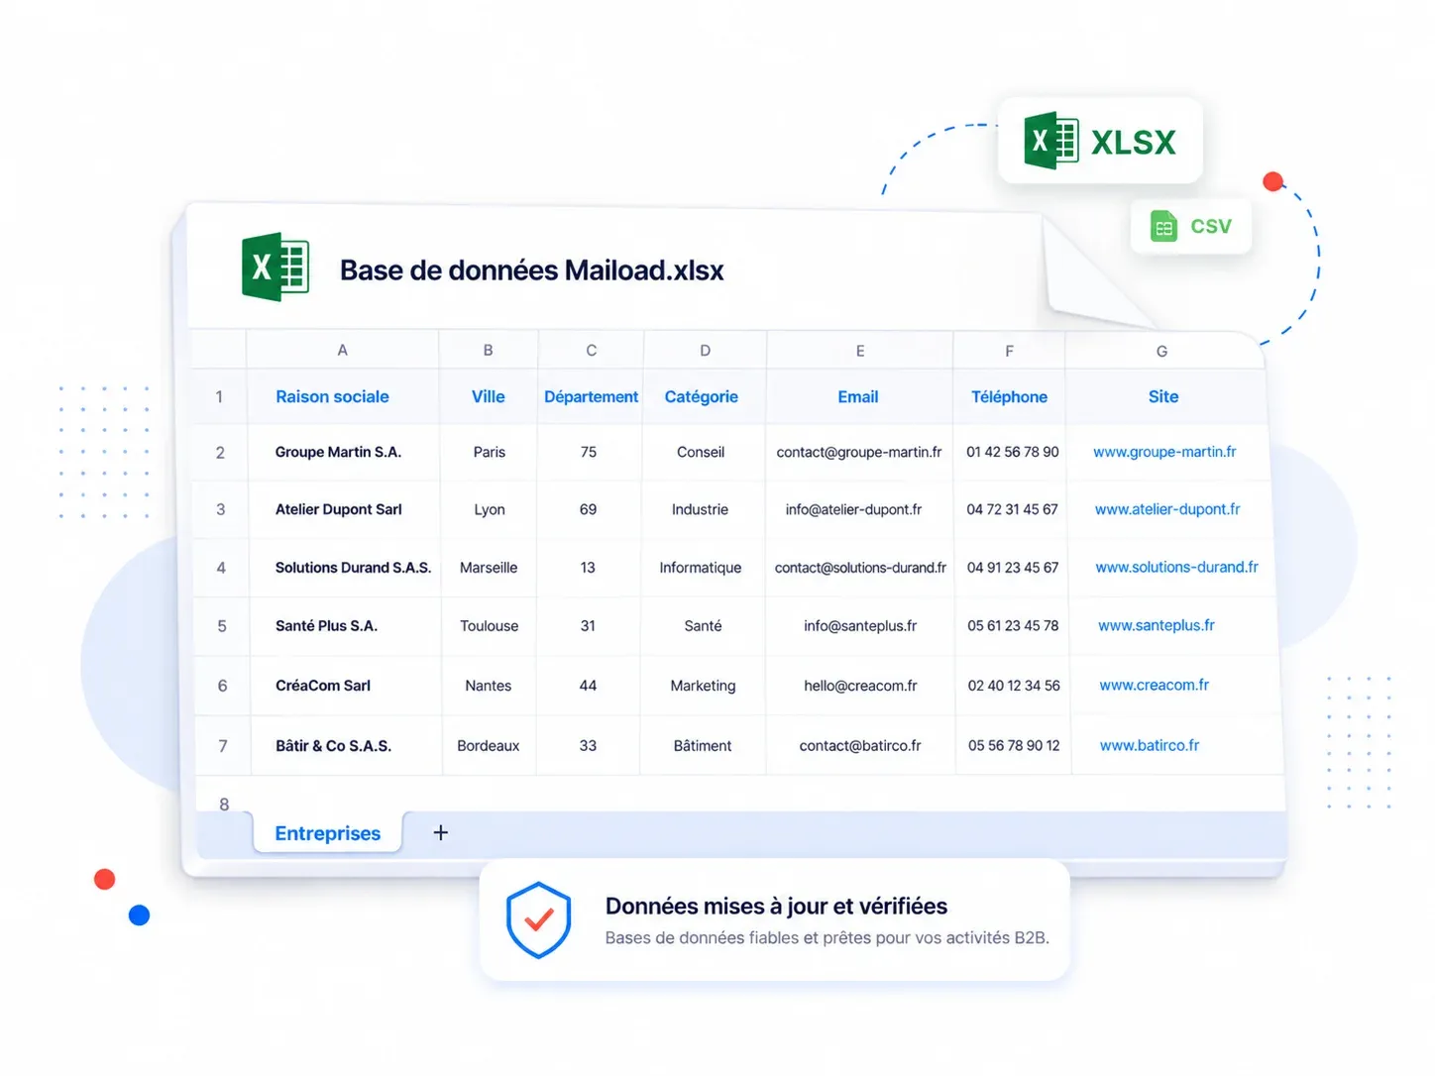Screen dimensions: 1435x1076
Task: Click the "hello@creacom.fr" email cell
Action: pos(860,686)
